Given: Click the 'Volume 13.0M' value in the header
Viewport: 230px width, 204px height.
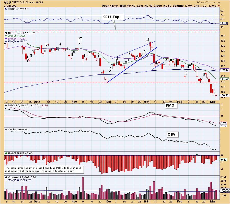Looking at the screenshot, I should pyautogui.click(x=182, y=6).
